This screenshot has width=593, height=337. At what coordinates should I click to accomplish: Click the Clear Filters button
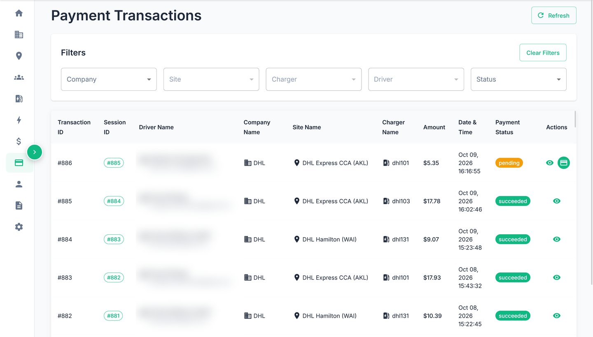pyautogui.click(x=543, y=53)
